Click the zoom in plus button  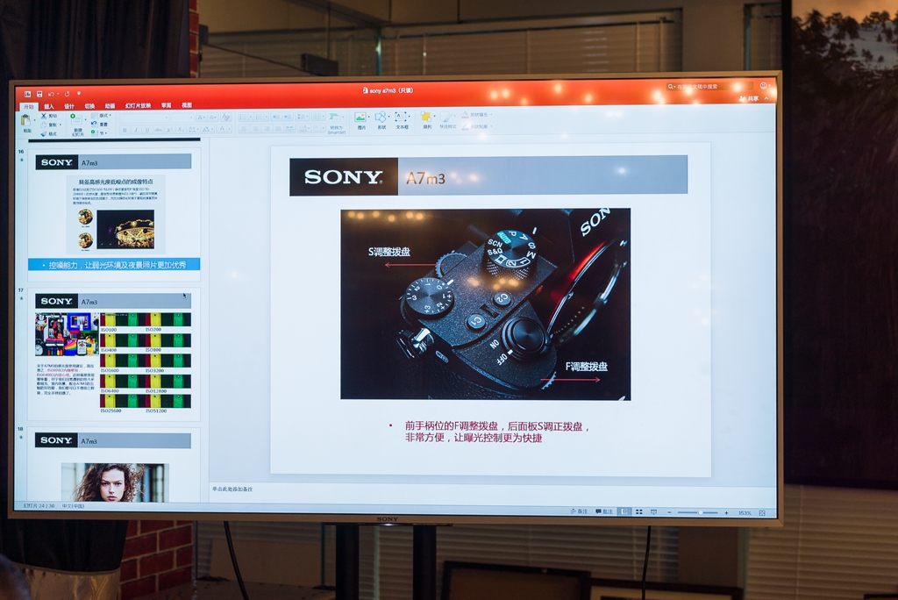click(726, 513)
